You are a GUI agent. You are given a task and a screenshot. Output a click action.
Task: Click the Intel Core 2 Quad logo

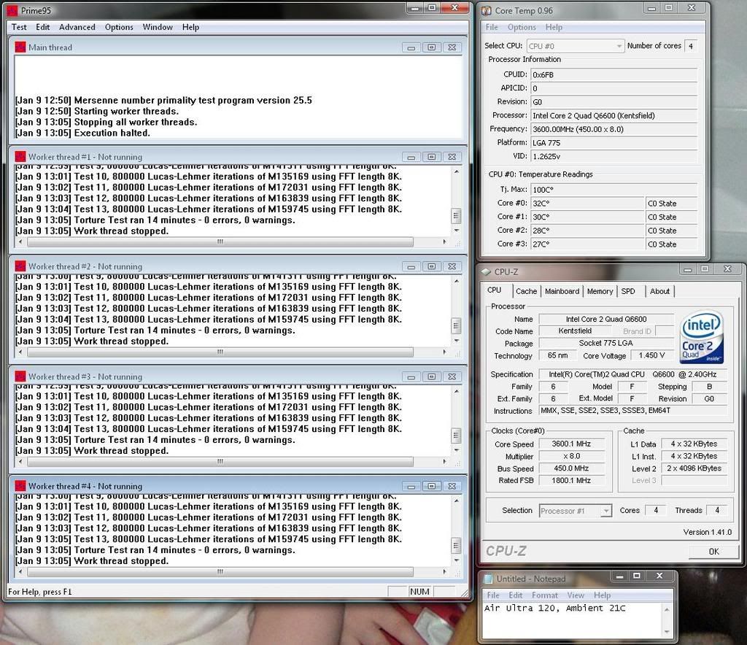click(x=702, y=337)
